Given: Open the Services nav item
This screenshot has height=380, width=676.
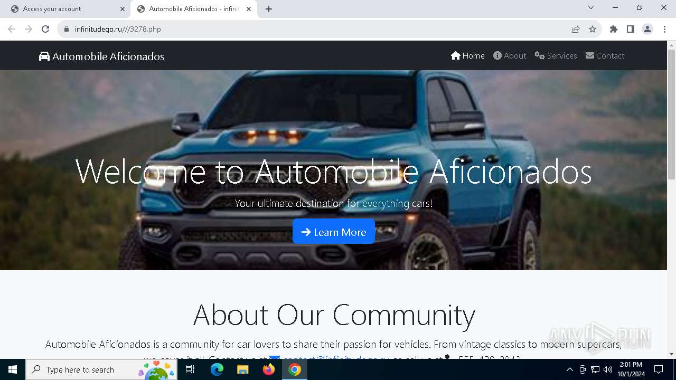Looking at the screenshot, I should click(556, 55).
